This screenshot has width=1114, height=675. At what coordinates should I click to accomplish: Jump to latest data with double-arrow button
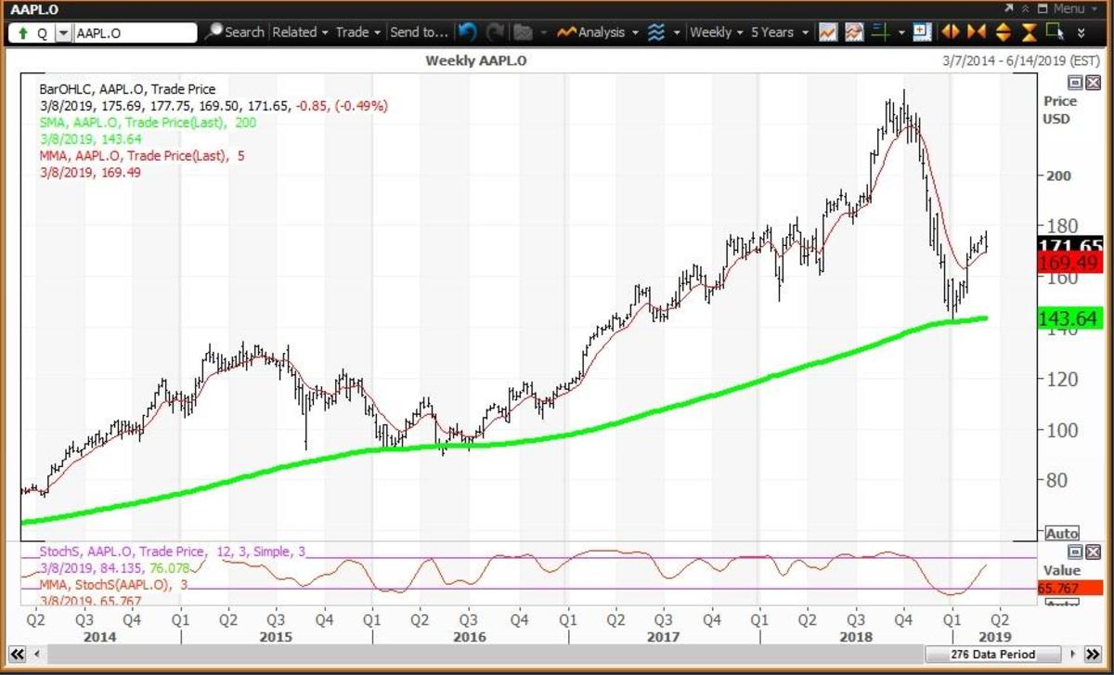(x=1093, y=655)
